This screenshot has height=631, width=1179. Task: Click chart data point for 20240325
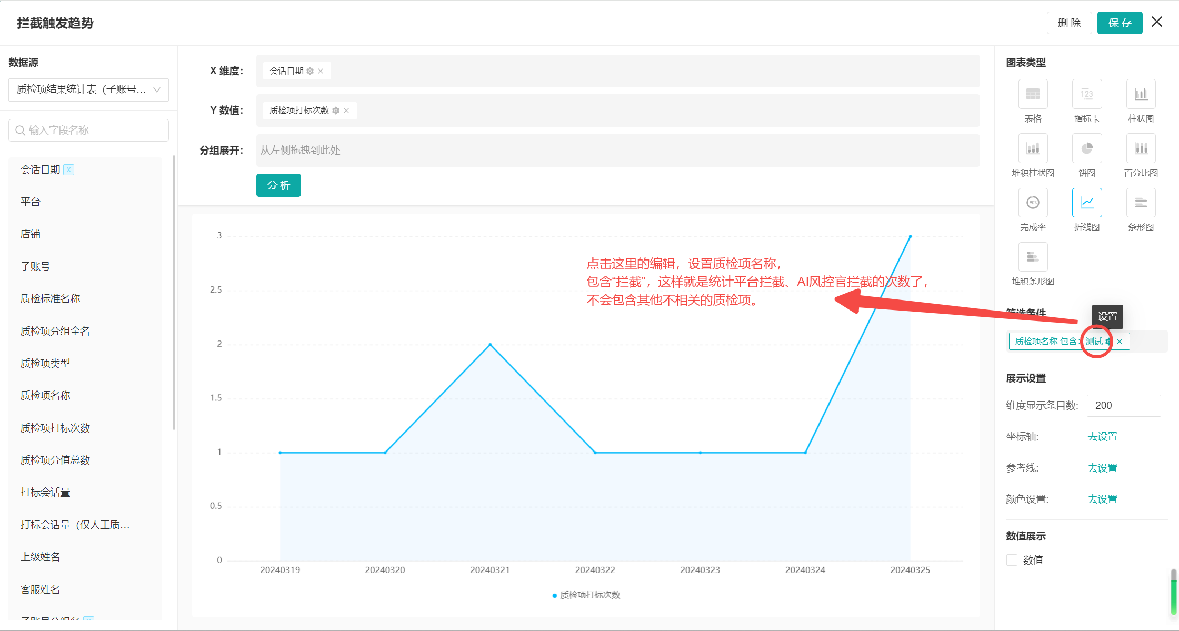pos(910,237)
